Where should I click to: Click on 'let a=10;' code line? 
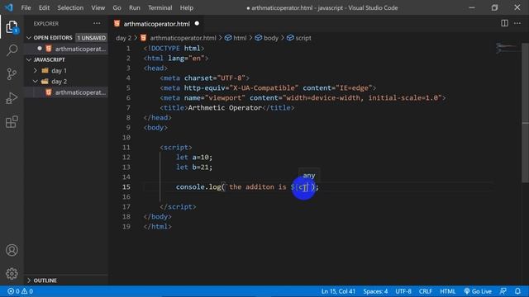194,158
